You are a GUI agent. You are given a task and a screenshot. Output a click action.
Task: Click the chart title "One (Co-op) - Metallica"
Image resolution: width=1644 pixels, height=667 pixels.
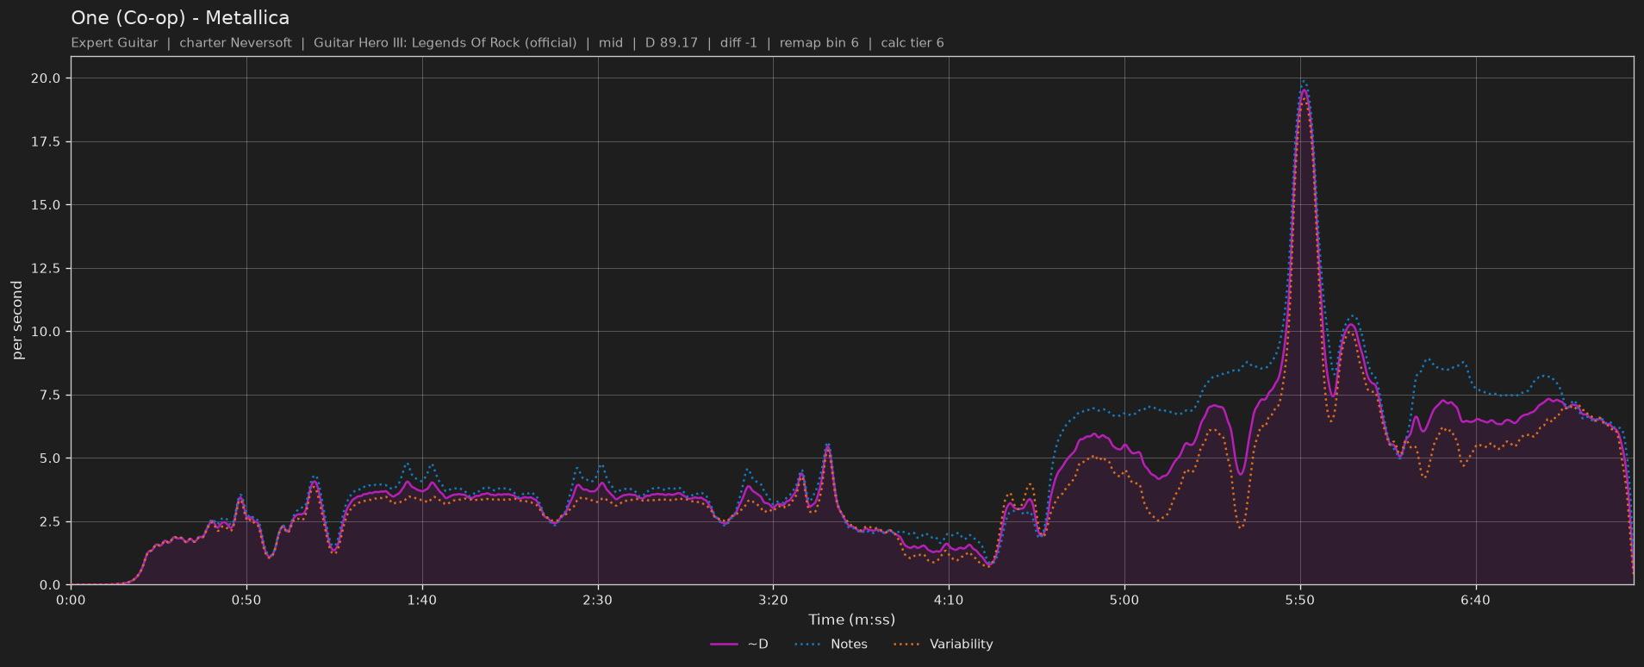(x=180, y=18)
